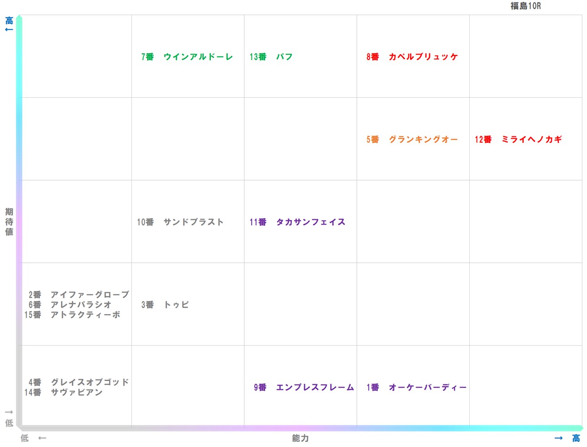Click 4番 グレイスオブゴッド label
This screenshot has height=447, width=587.
[78, 382]
